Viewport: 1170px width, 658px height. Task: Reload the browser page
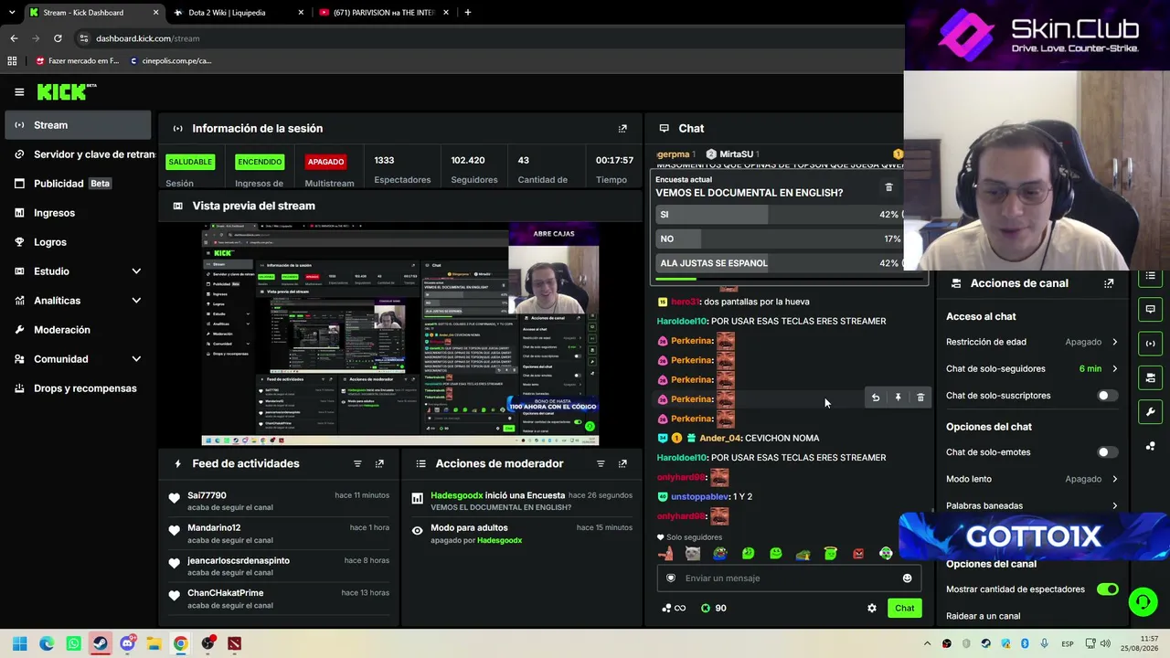(x=58, y=38)
